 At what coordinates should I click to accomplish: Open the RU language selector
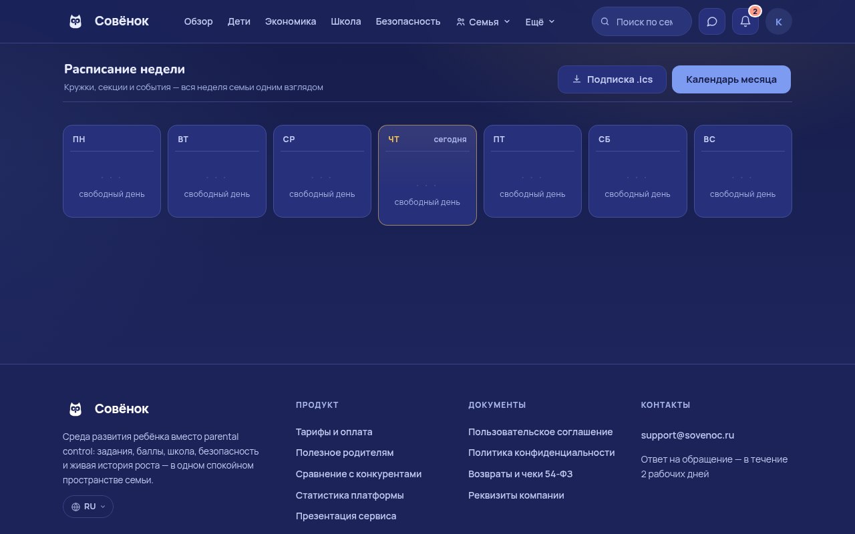click(88, 507)
